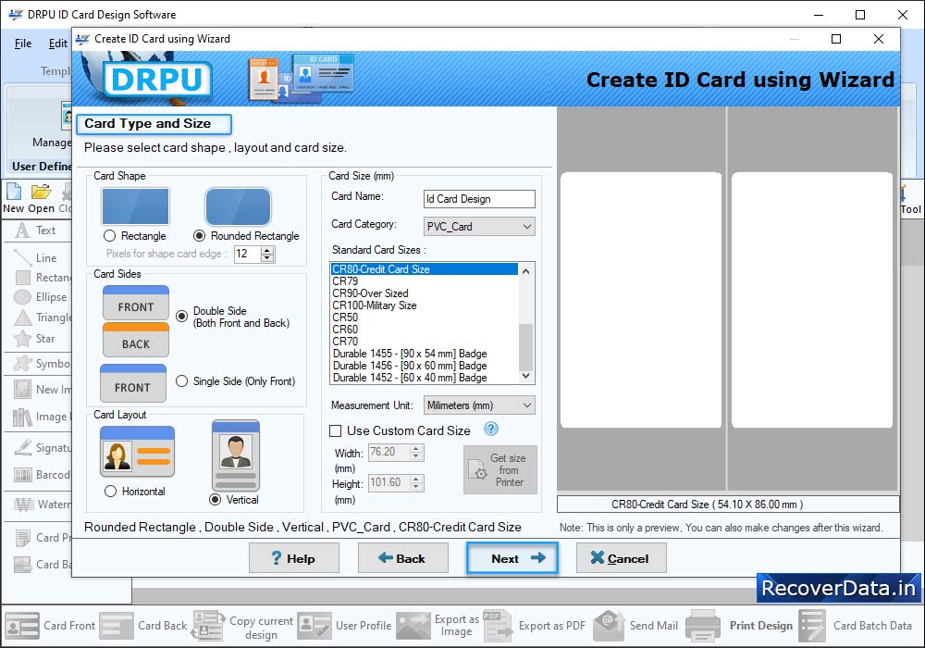This screenshot has height=648, width=925.
Task: Click the Open folder icon in toolbar
Action: [42, 192]
